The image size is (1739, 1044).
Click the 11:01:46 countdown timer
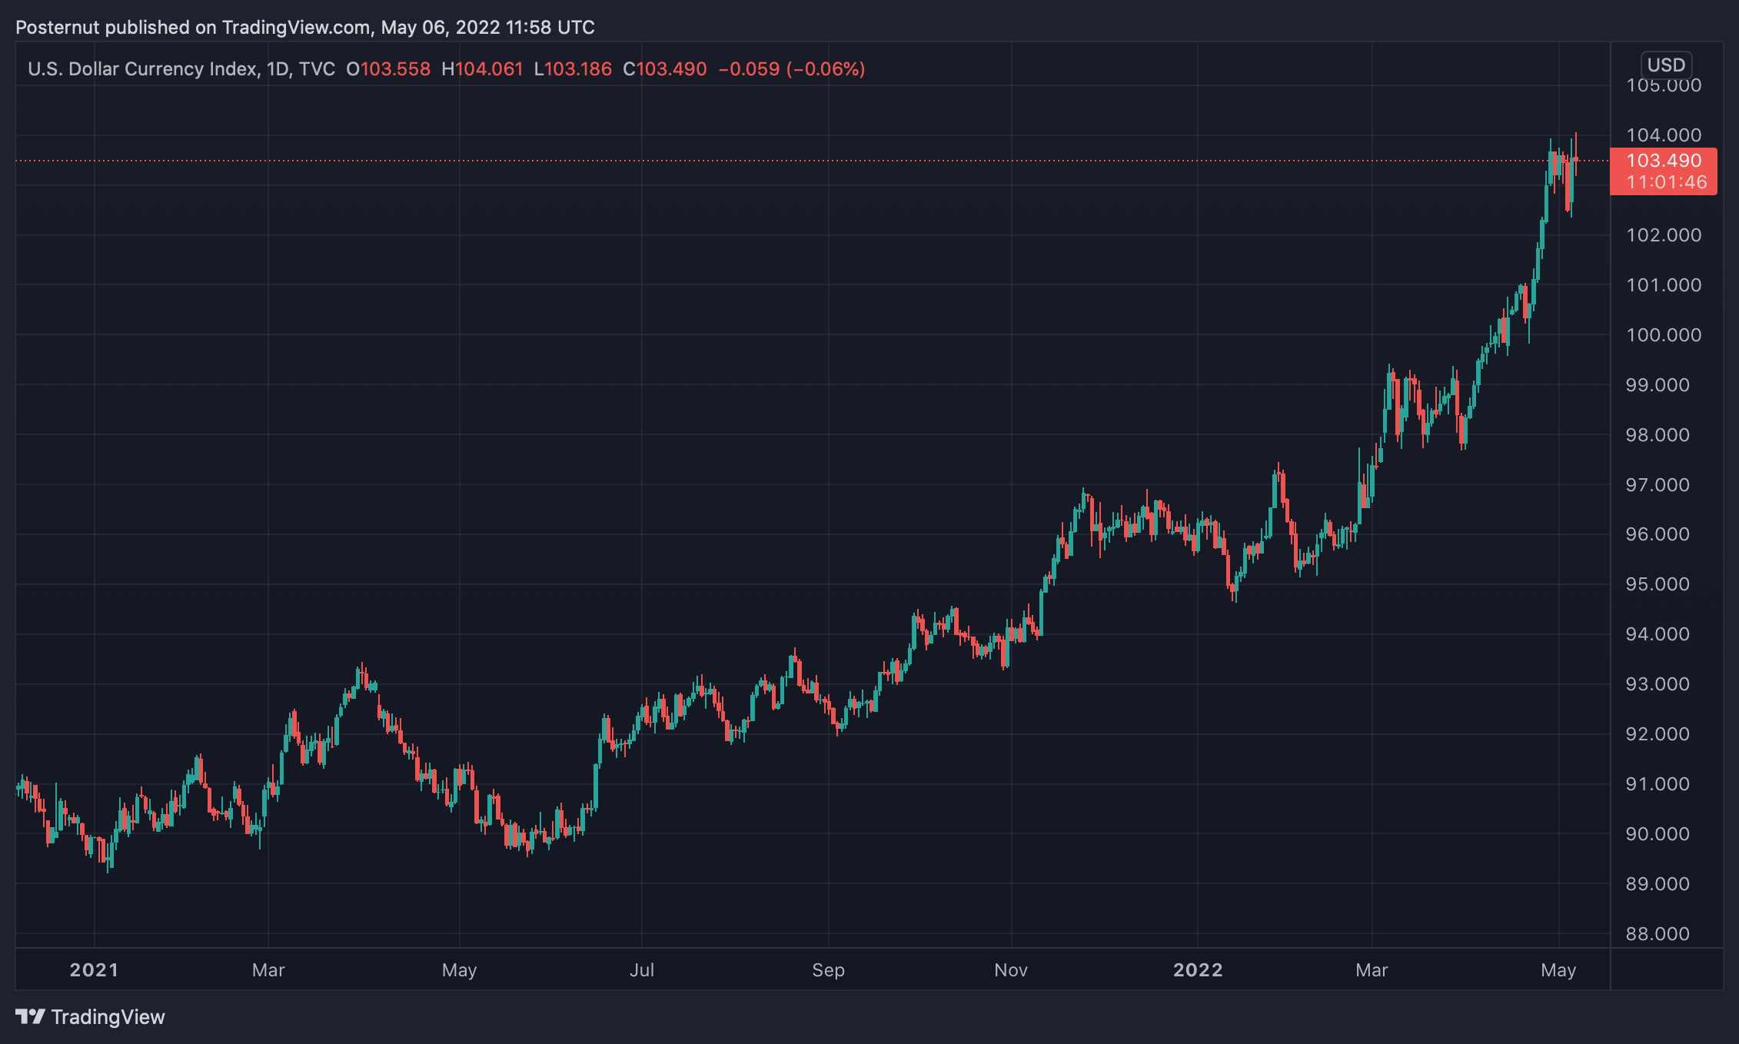pos(1666,183)
